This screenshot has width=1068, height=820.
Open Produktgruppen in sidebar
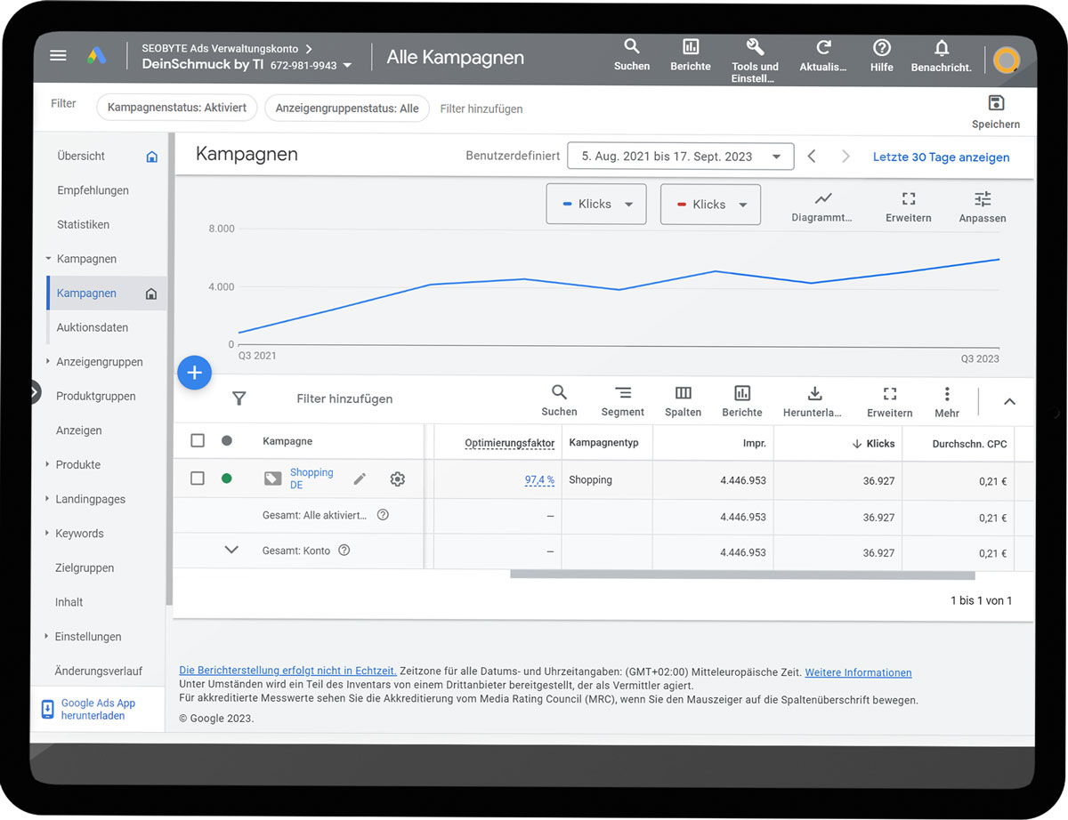click(95, 396)
